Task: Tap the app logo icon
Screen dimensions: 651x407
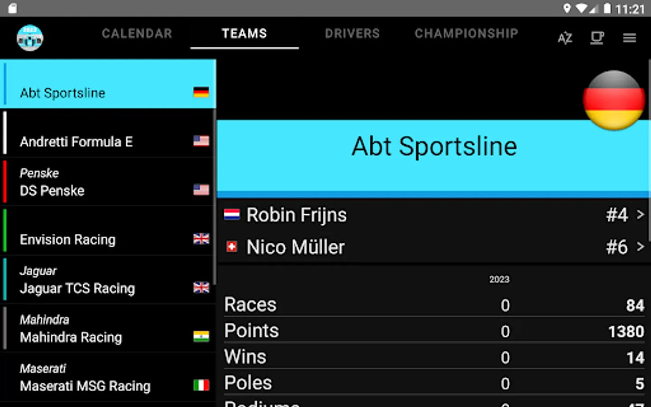Action: tap(30, 38)
